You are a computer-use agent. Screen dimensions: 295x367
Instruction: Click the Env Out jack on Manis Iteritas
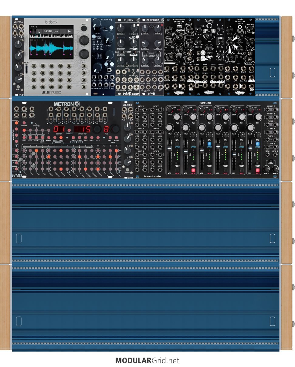pos(252,77)
